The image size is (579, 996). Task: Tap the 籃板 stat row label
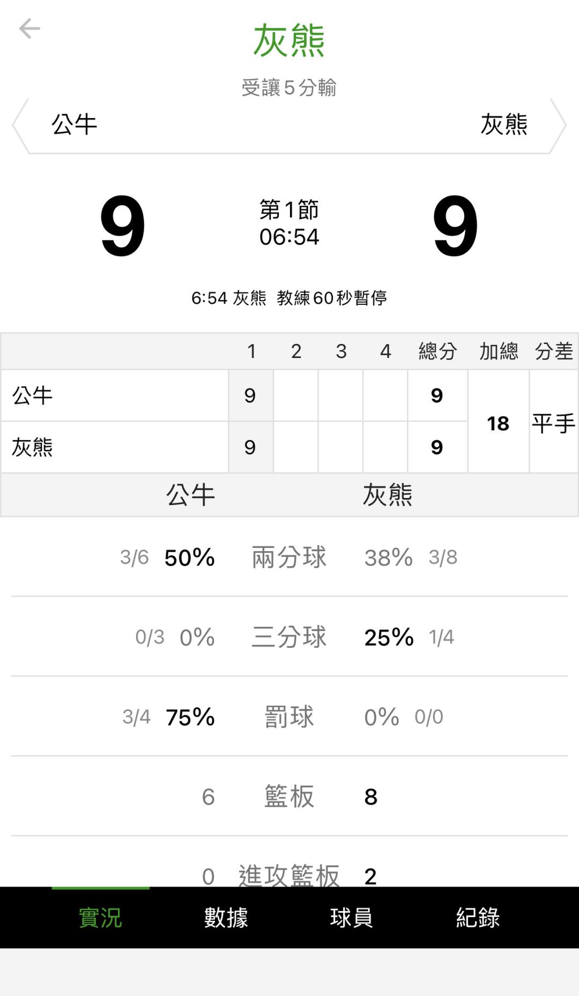click(x=289, y=796)
